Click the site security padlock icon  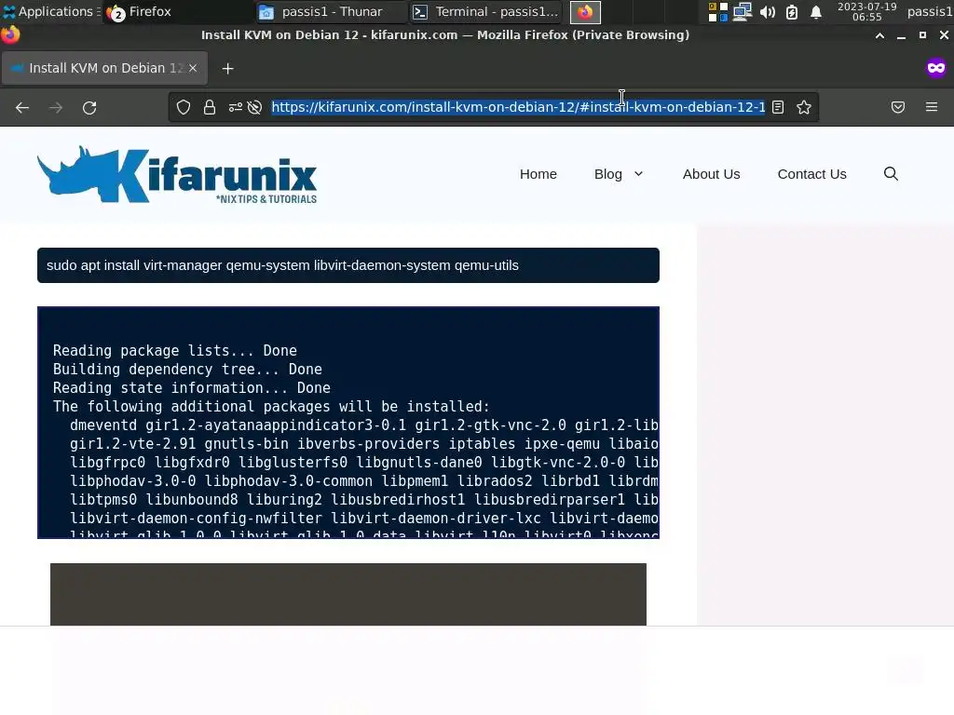tap(210, 108)
